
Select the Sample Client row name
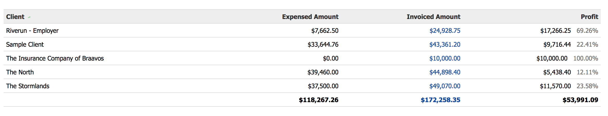pyautogui.click(x=25, y=44)
